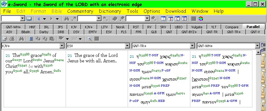
Task: Click the highlighter marker icon
Action: pos(61,39)
